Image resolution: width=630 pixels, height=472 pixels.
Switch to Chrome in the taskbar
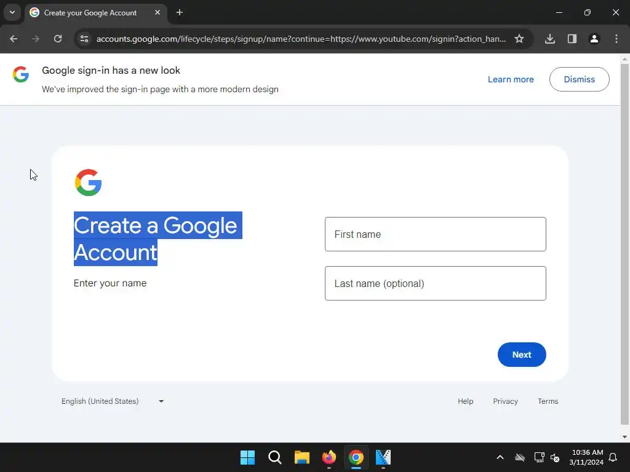pyautogui.click(x=356, y=457)
